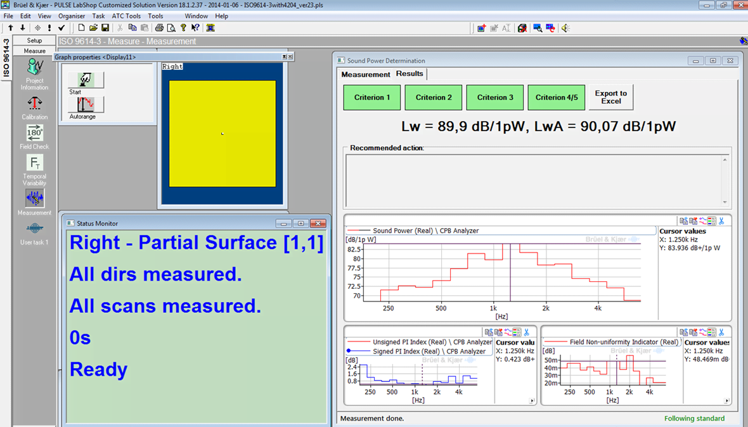Open the Field Check task
This screenshot has width=748, height=427.
coord(34,134)
